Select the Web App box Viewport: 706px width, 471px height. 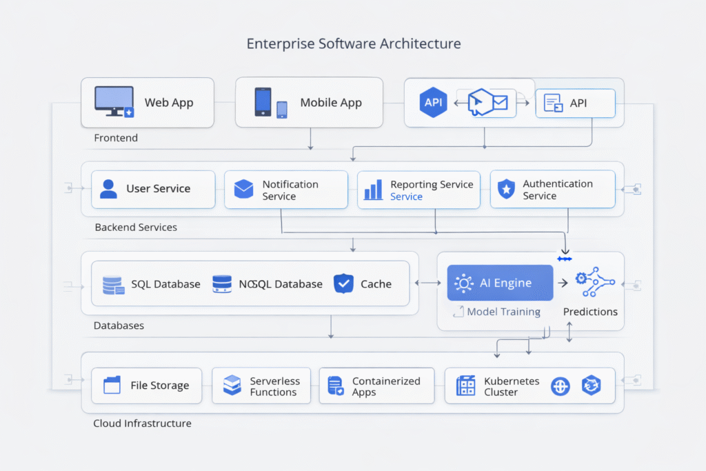click(x=148, y=103)
